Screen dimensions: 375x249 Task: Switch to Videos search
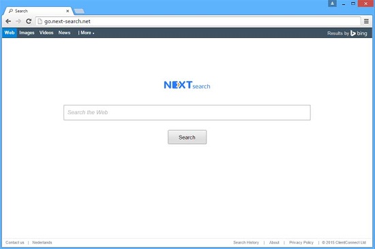(x=46, y=33)
